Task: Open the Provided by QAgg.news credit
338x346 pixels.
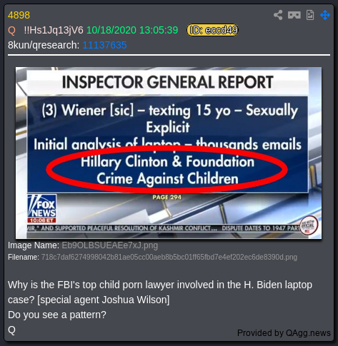Action: click(284, 333)
